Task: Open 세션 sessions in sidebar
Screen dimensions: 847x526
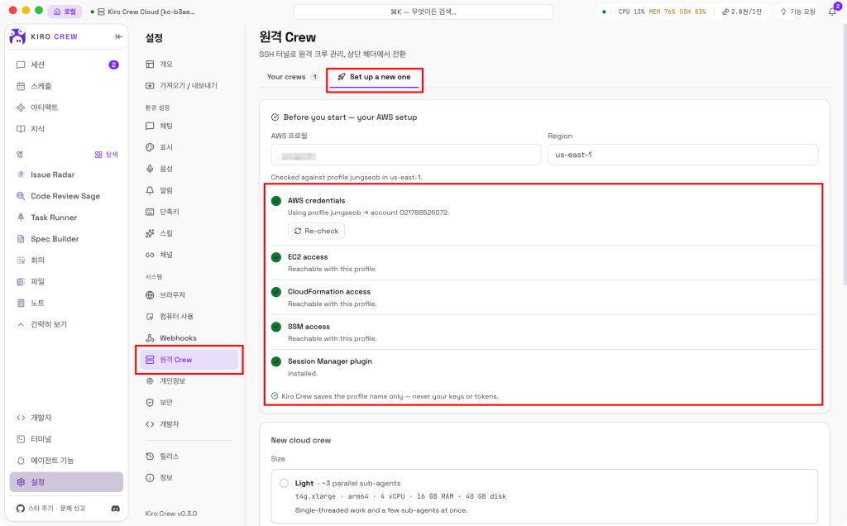Action: click(x=66, y=65)
